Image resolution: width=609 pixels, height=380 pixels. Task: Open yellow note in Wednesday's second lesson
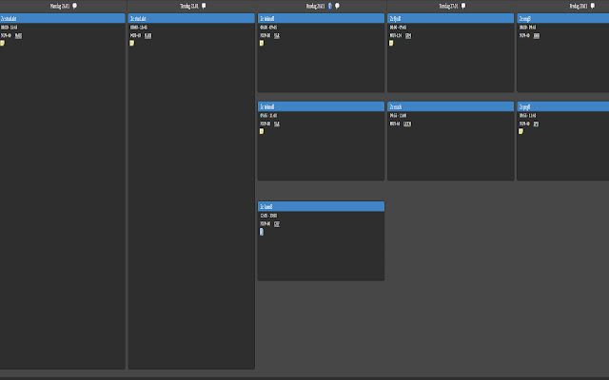[262, 131]
